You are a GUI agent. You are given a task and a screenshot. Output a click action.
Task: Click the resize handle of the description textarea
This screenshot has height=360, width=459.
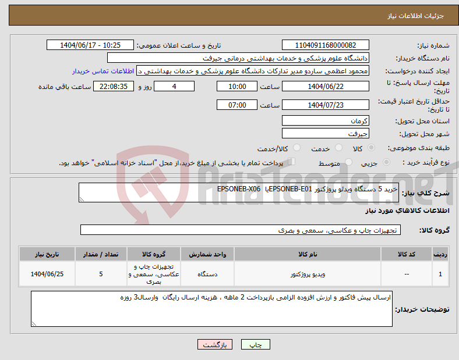point(82,199)
